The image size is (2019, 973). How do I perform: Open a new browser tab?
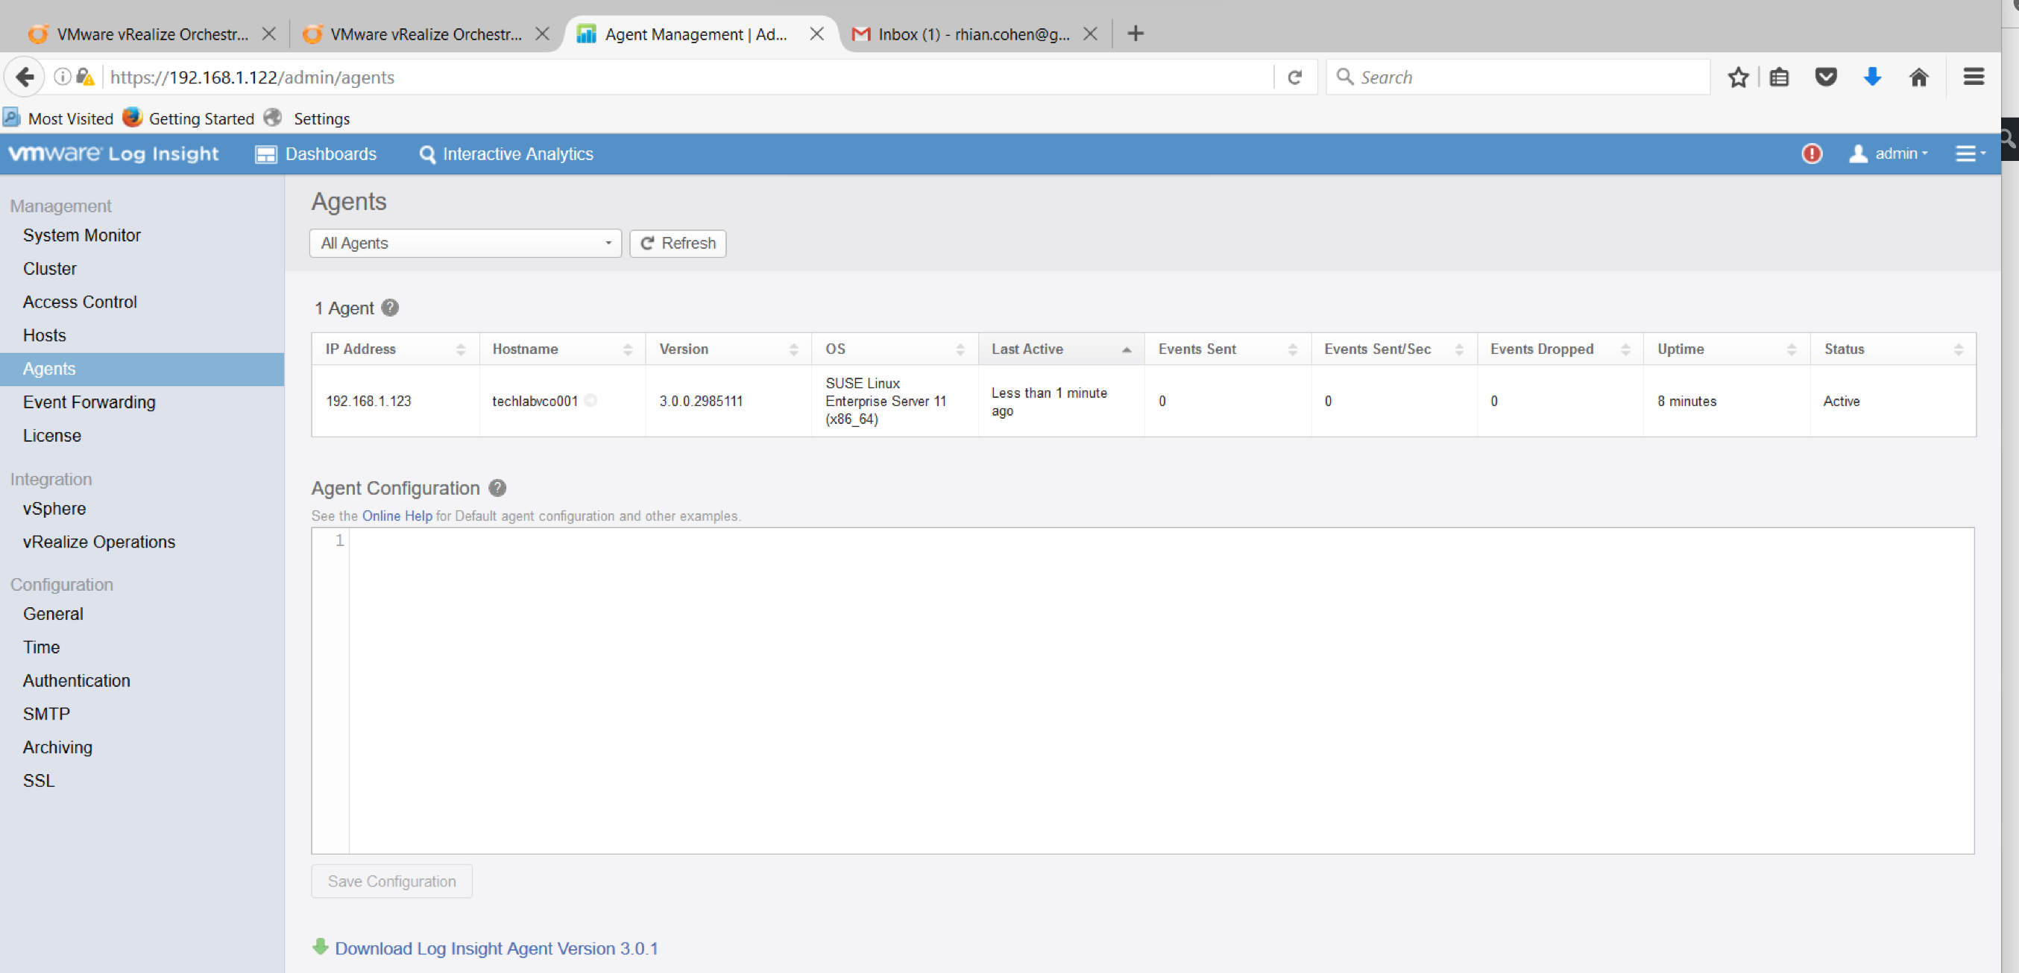pos(1135,33)
